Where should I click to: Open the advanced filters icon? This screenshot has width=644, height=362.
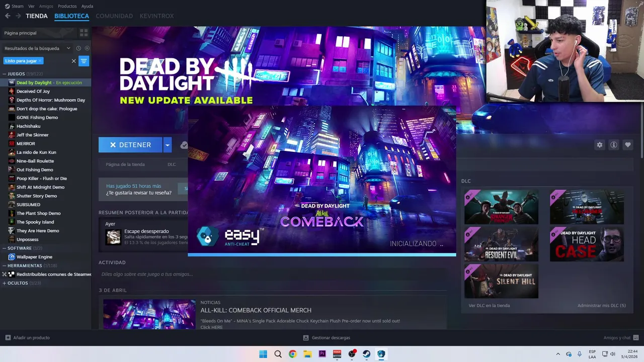click(x=84, y=61)
